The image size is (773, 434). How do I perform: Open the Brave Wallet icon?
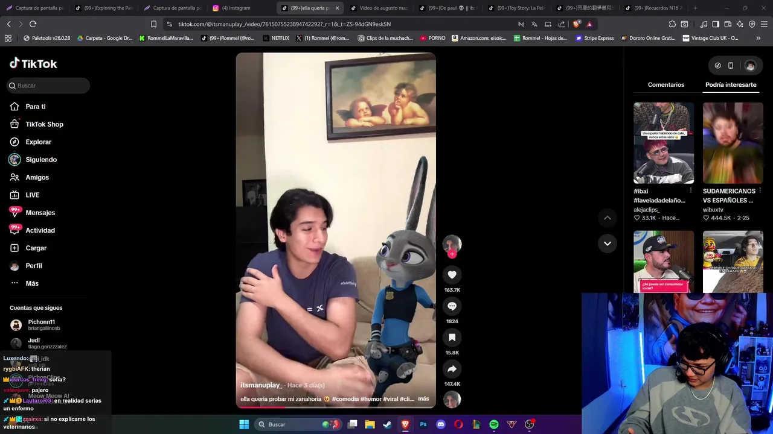pos(728,24)
